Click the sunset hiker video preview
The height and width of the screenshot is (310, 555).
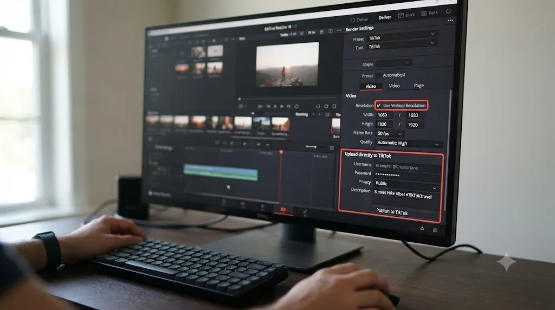pos(287,64)
